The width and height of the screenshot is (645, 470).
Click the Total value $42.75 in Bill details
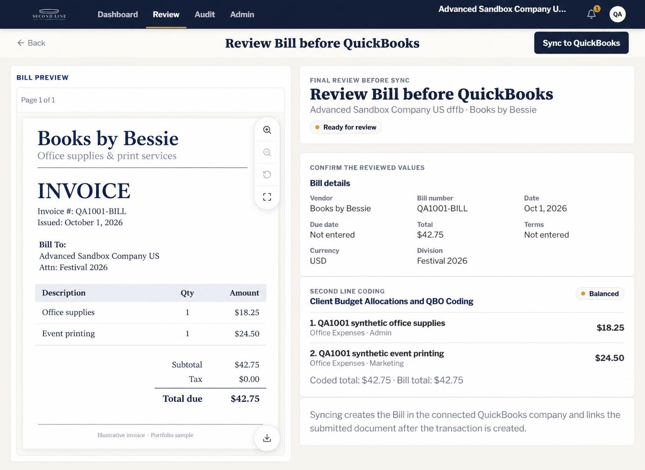coord(430,235)
